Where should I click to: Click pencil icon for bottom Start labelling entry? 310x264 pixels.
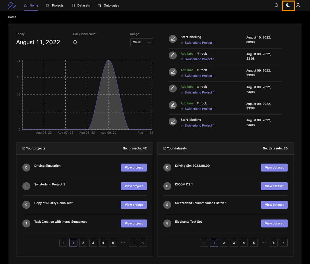173,122
